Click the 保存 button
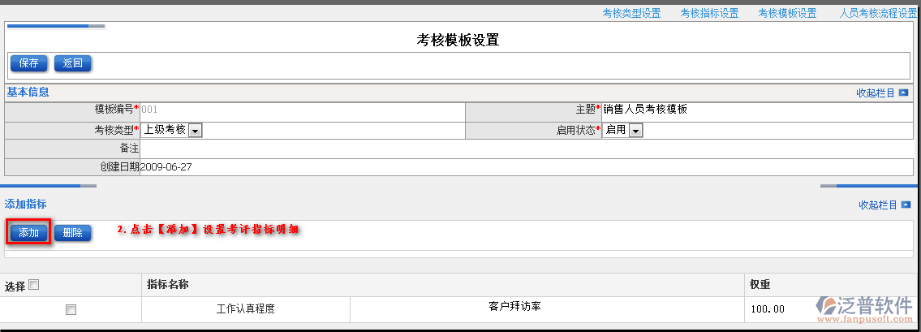 (28, 63)
